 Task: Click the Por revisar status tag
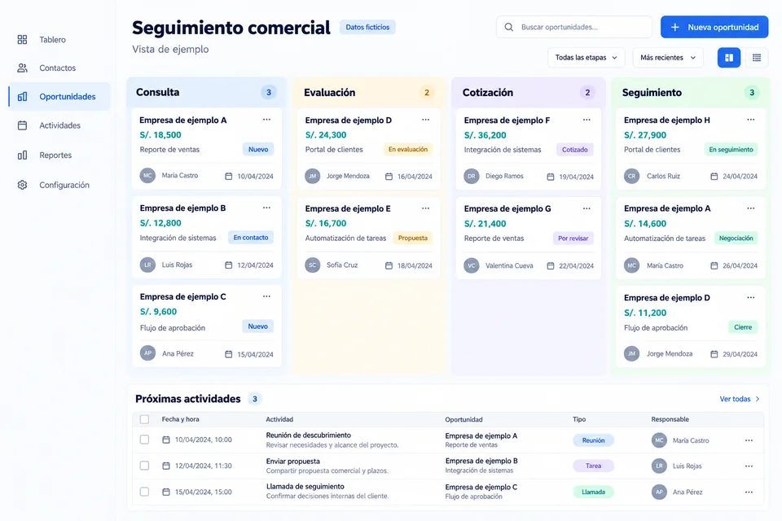[573, 239]
